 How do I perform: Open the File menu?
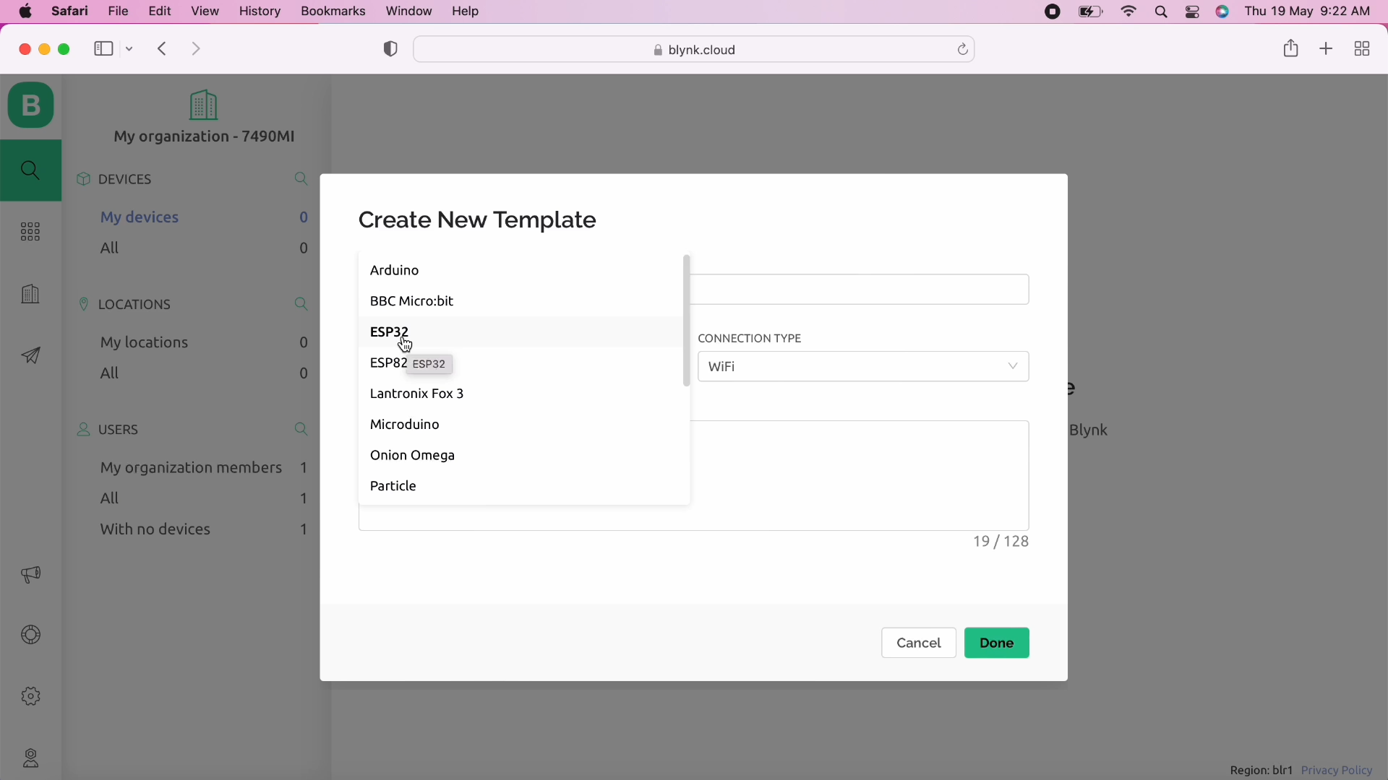[118, 12]
